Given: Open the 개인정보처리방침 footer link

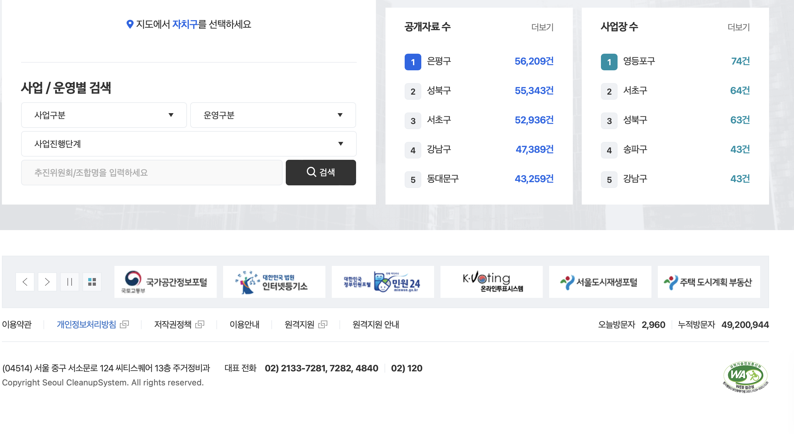Looking at the screenshot, I should click(x=86, y=325).
